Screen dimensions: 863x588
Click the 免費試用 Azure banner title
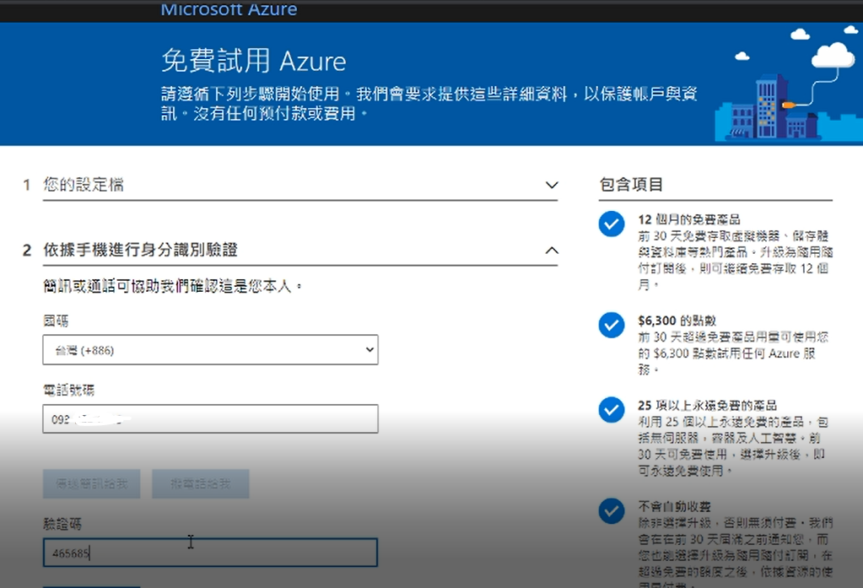(254, 61)
